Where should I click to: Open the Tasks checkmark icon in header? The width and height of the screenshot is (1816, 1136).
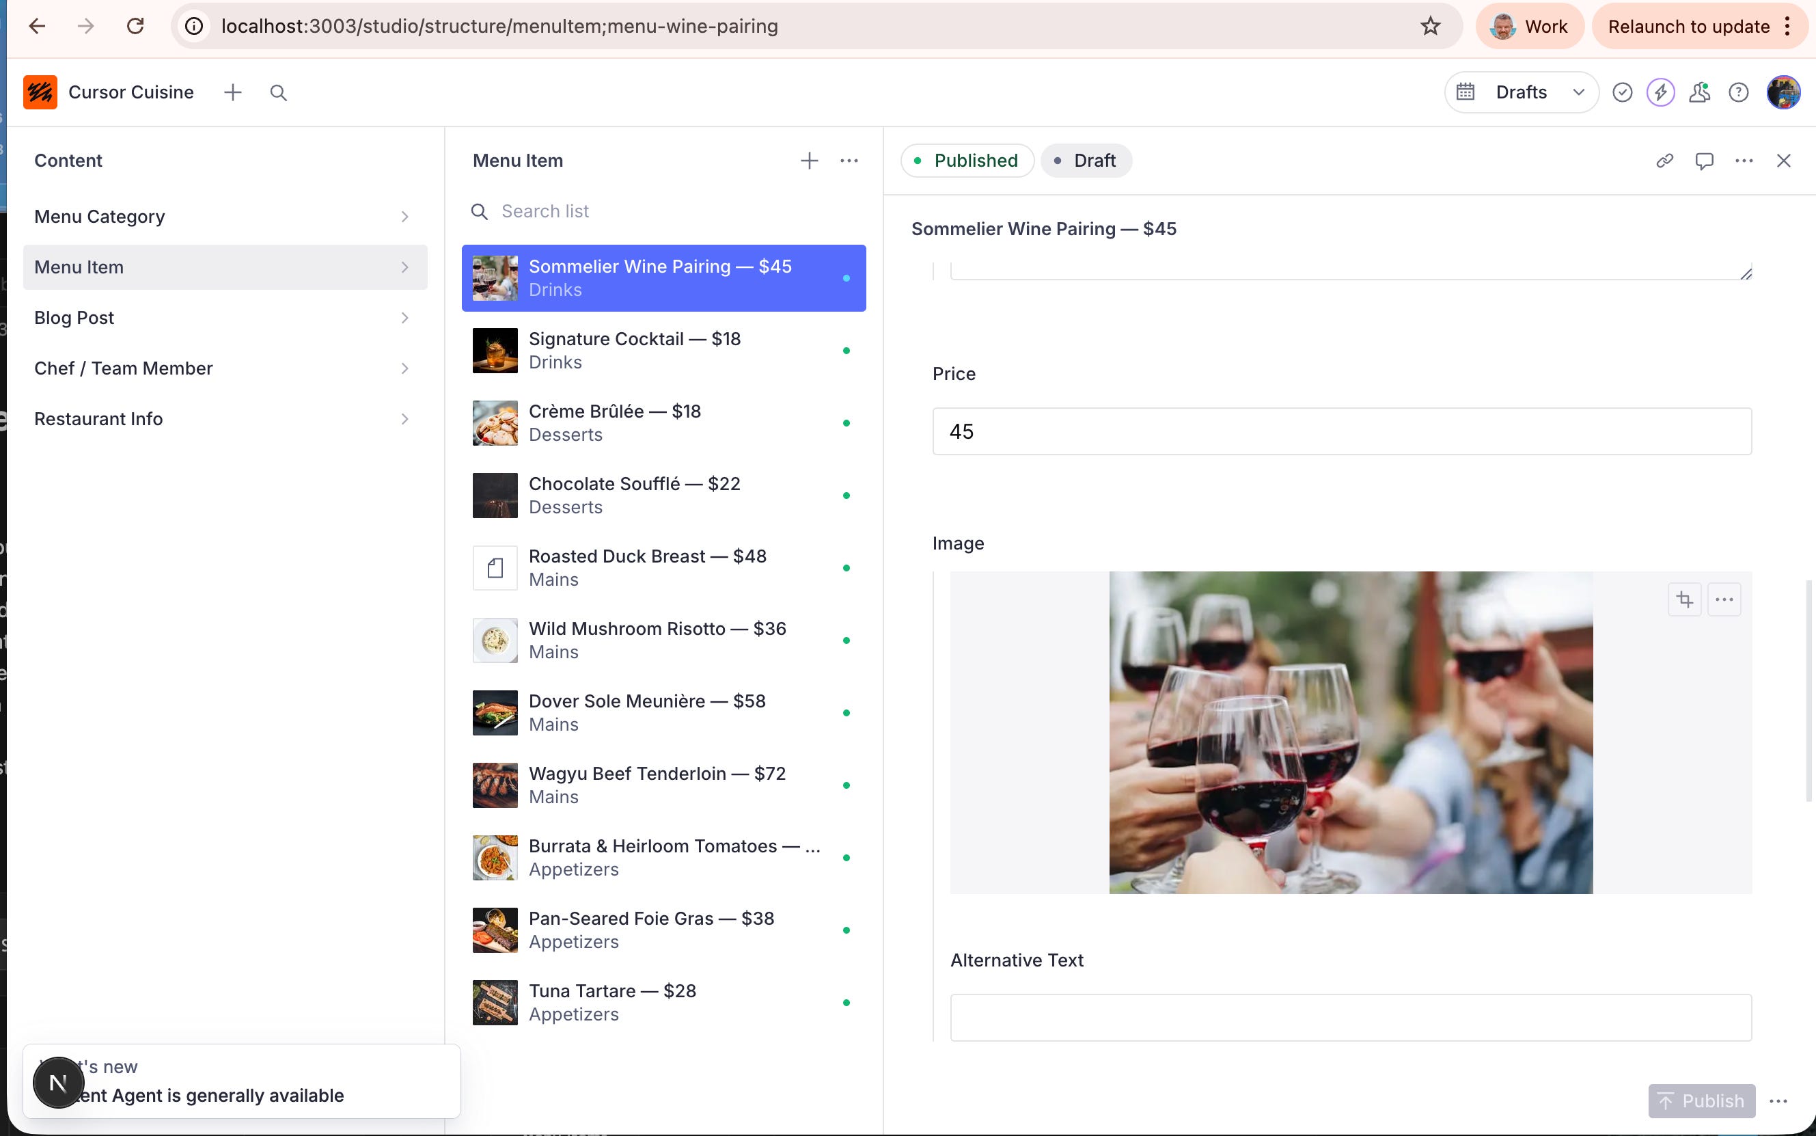click(x=1622, y=92)
